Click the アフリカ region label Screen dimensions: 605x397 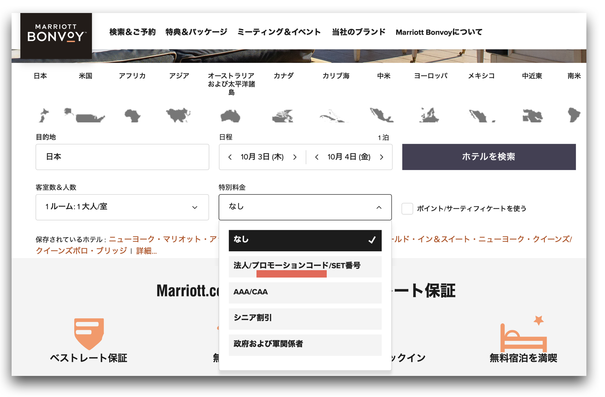pos(132,76)
